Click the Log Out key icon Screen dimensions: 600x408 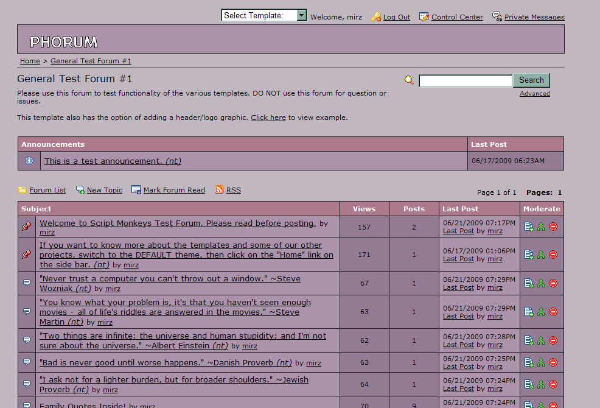point(376,17)
